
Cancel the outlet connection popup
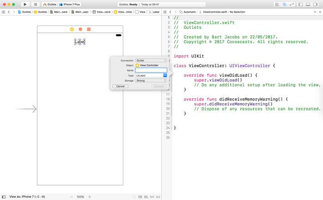[x=120, y=86]
